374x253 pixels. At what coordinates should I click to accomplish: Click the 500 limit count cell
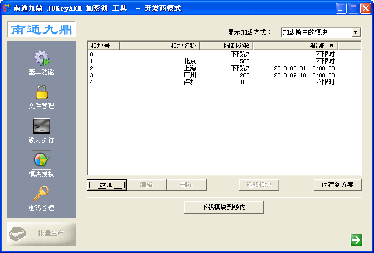[x=245, y=61]
